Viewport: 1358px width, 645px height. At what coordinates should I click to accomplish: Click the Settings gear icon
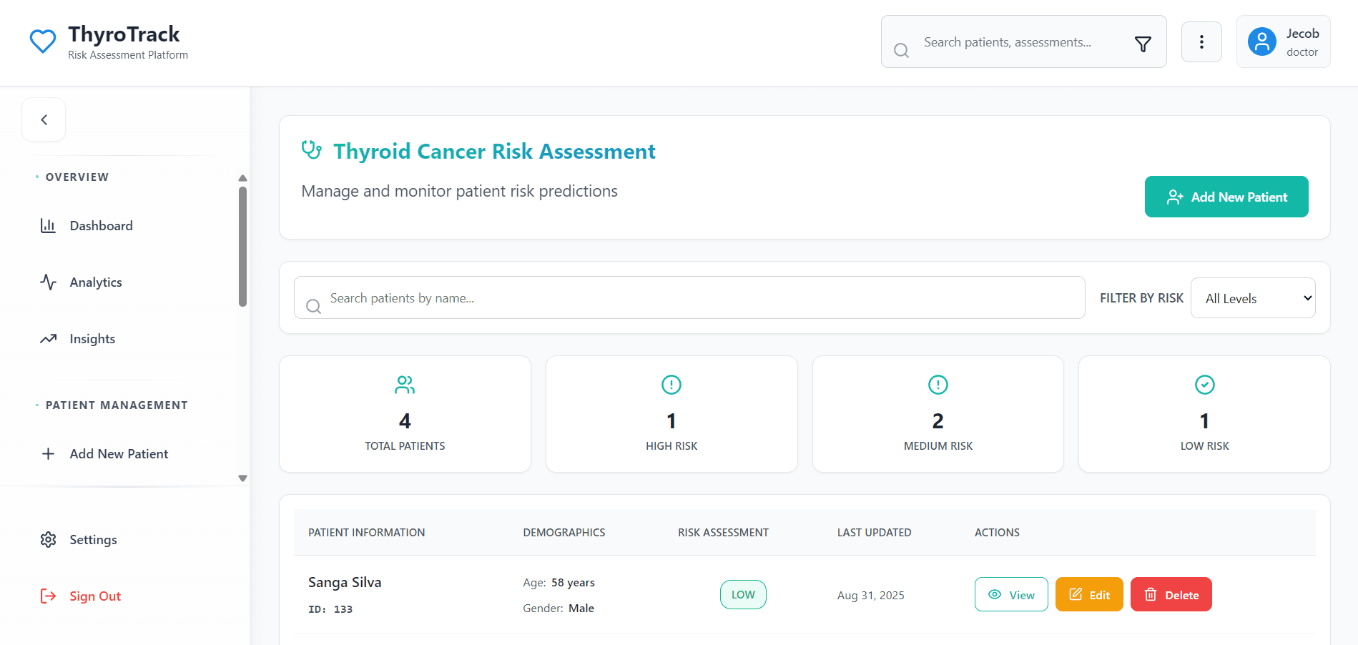[x=47, y=539]
